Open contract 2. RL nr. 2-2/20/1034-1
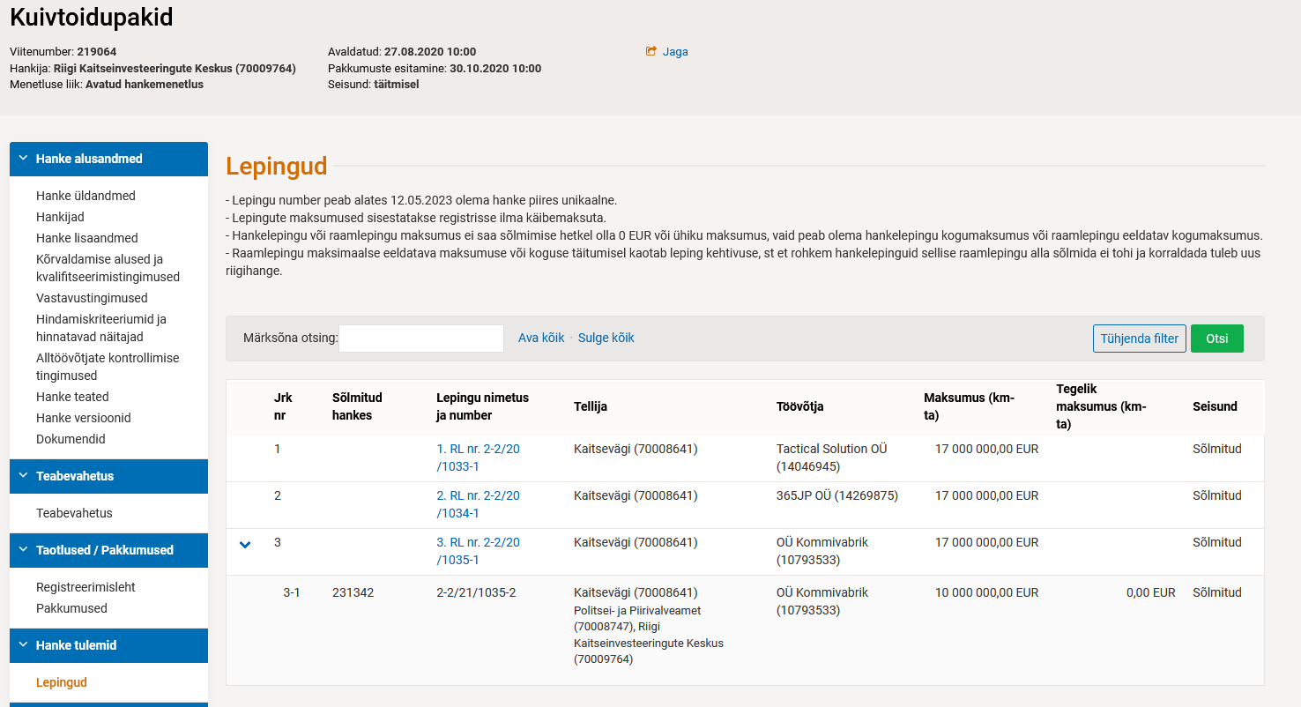This screenshot has width=1301, height=707. pyautogui.click(x=478, y=504)
